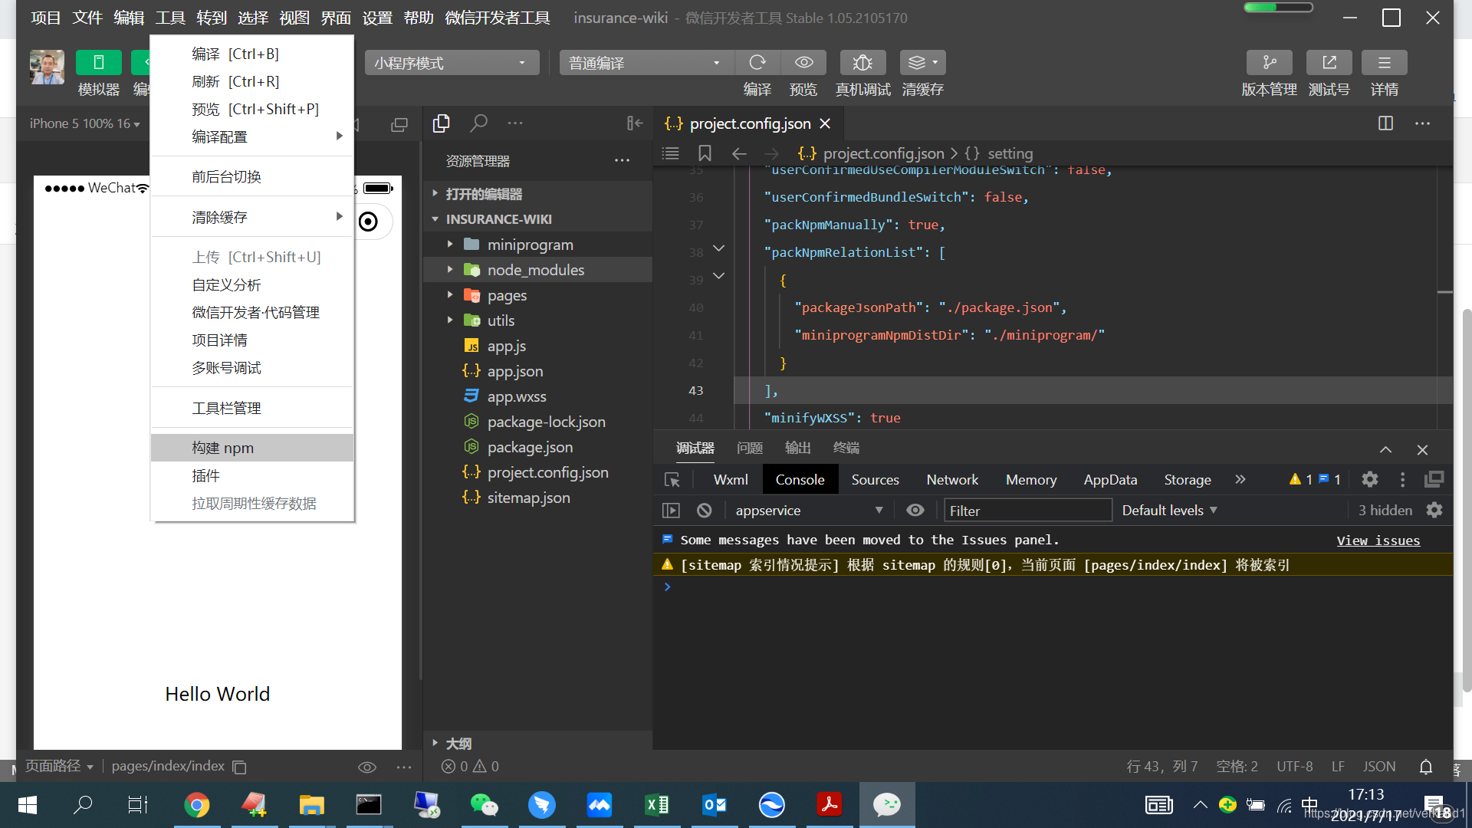Viewport: 1472px width, 828px height.
Task: Switch to the 问题 problems tab
Action: coord(750,449)
